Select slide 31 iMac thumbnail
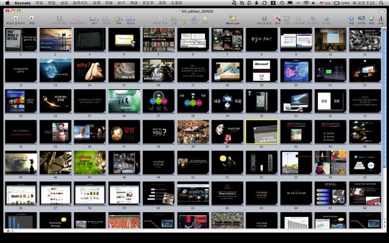Screen dimensions: 389x243 point(296,101)
